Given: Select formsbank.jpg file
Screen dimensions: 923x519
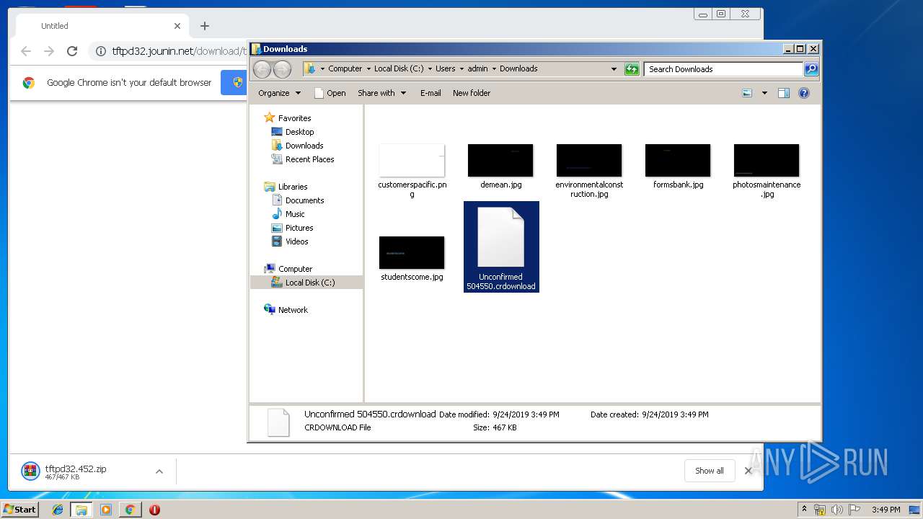Looking at the screenshot, I should pos(678,167).
